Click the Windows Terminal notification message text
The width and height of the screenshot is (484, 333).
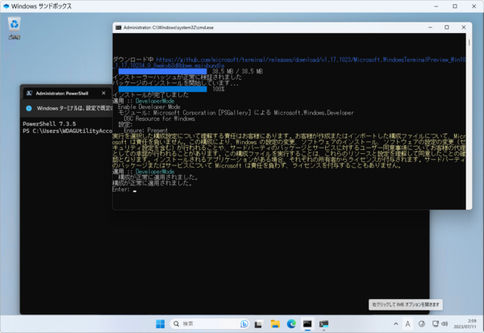click(x=74, y=108)
